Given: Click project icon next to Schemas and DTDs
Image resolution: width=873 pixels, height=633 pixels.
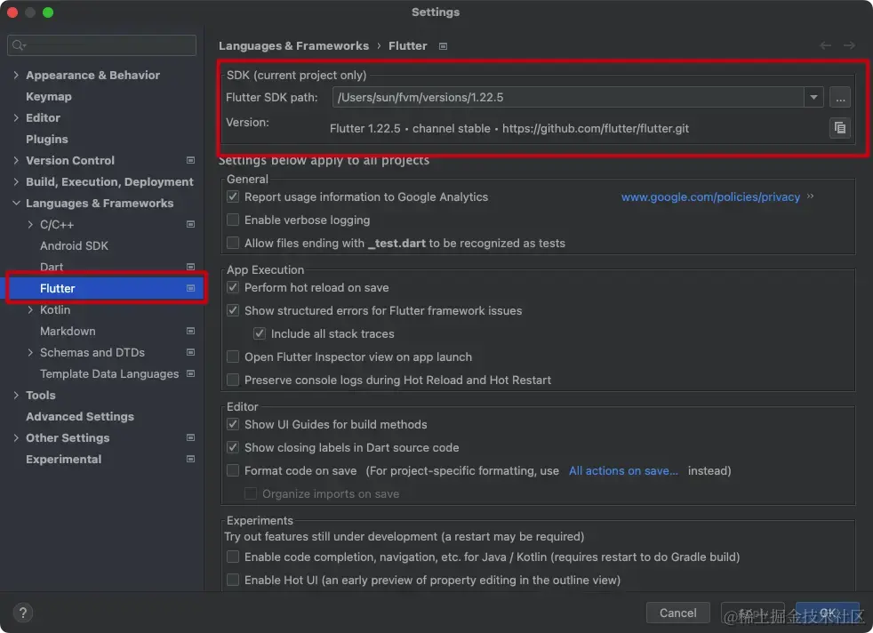Looking at the screenshot, I should (x=190, y=352).
